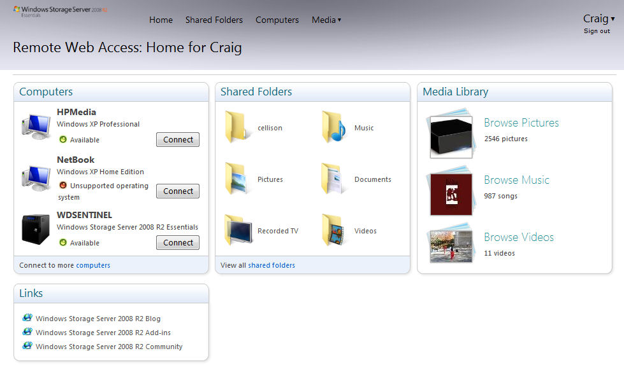
Task: Click the NetBook red unsupported status icon
Action: [63, 185]
